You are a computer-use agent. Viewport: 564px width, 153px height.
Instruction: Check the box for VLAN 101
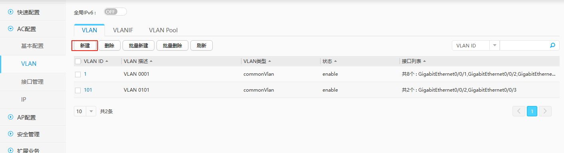point(78,90)
